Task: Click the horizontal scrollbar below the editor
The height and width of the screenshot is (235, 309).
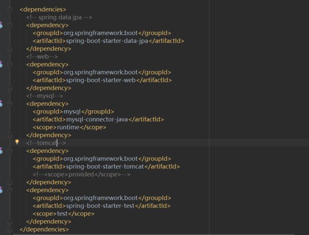Action: point(154,234)
